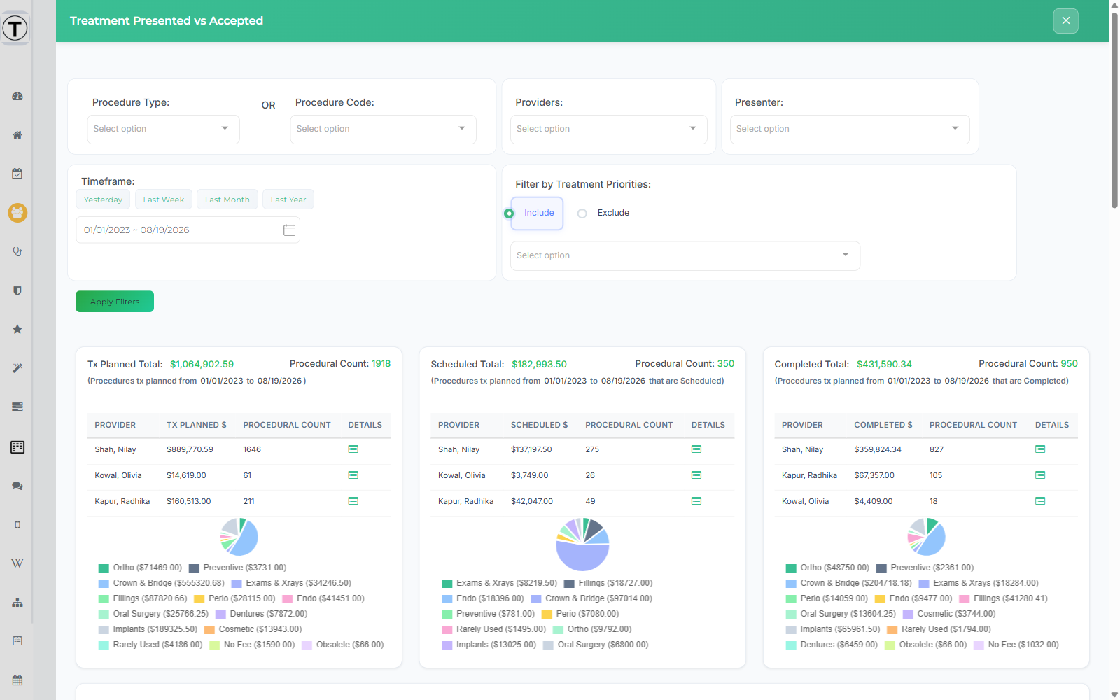Open the shield icon in sidebar
The width and height of the screenshot is (1120, 700).
point(17,290)
